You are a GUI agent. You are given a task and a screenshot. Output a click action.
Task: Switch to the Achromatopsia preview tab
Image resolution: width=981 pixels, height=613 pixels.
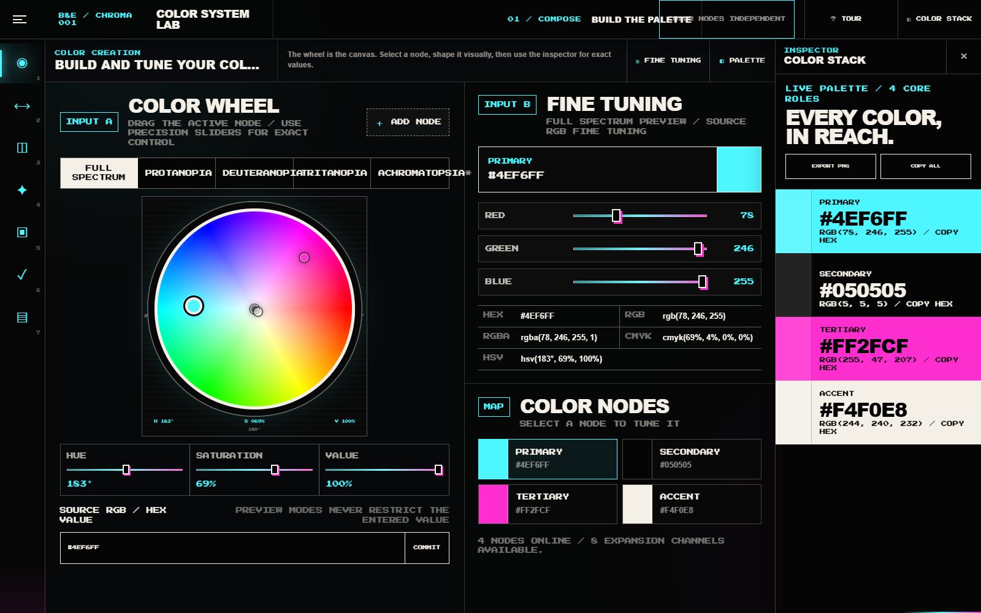[410, 173]
